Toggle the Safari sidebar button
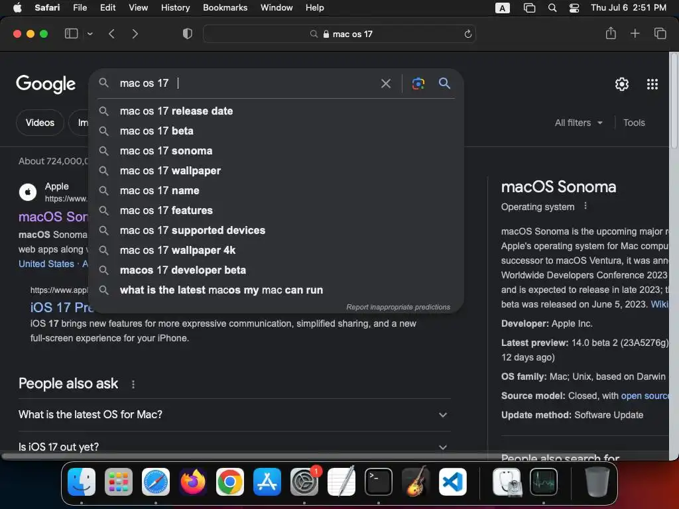This screenshot has width=679, height=509. click(x=71, y=34)
